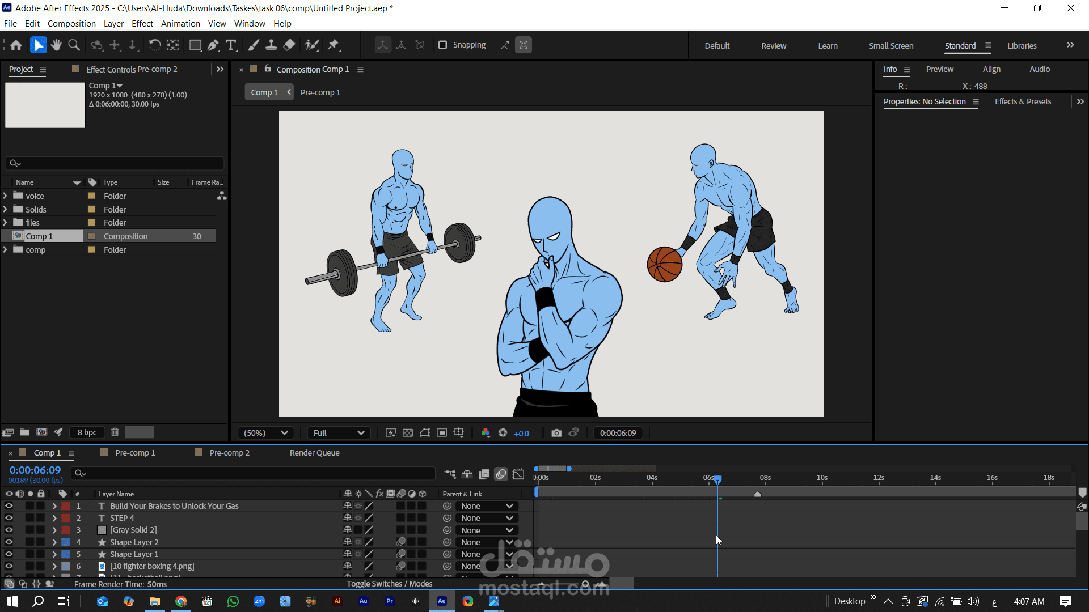The width and height of the screenshot is (1089, 612).
Task: Open Google Chrome from the taskbar
Action: pyautogui.click(x=181, y=601)
